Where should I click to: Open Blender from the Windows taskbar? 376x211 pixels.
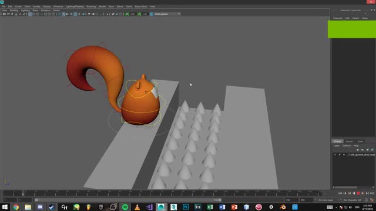pos(283,207)
